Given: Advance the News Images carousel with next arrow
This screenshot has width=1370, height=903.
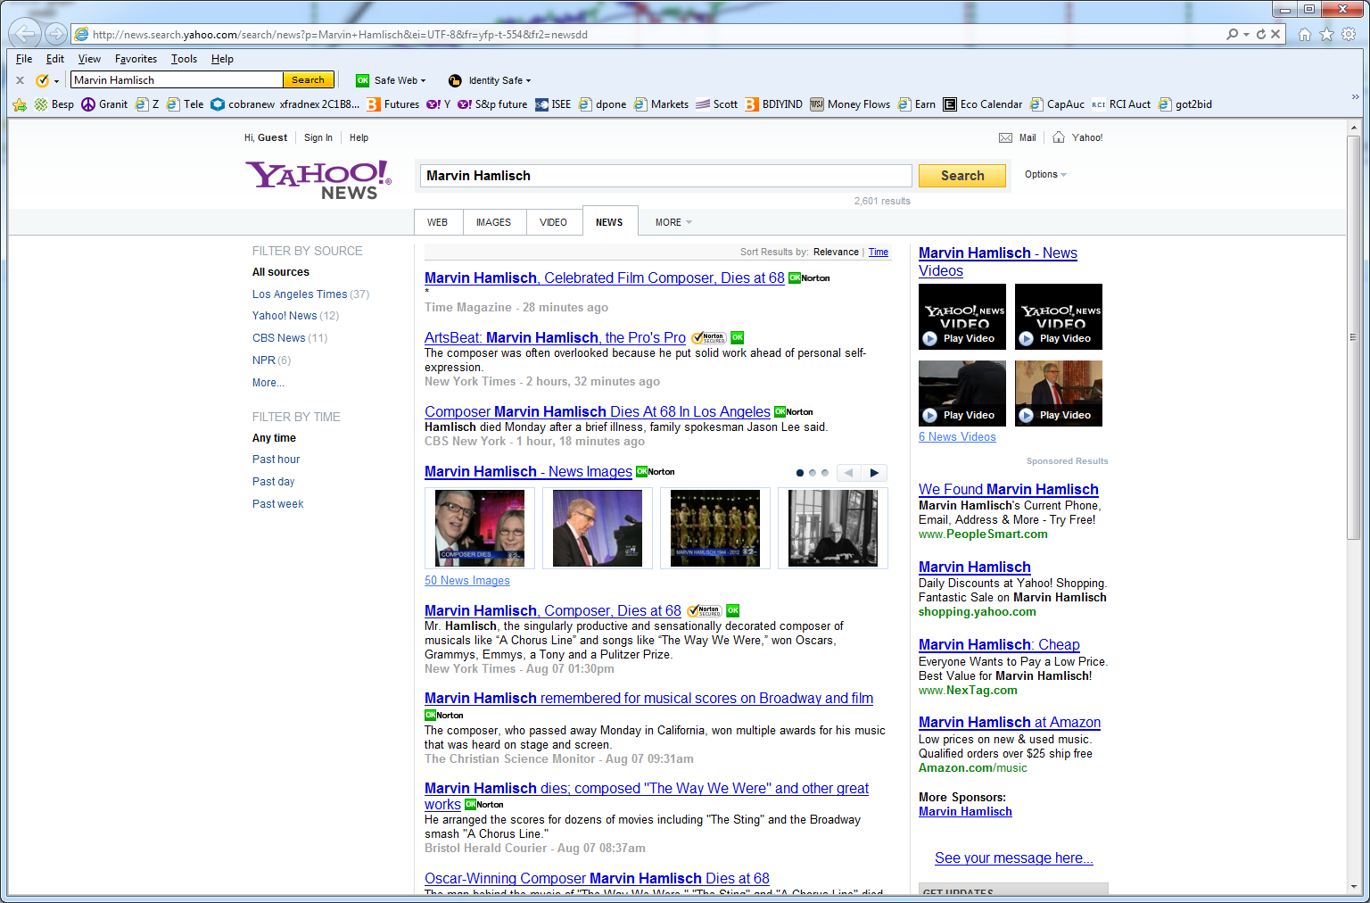Looking at the screenshot, I should pyautogui.click(x=875, y=473).
